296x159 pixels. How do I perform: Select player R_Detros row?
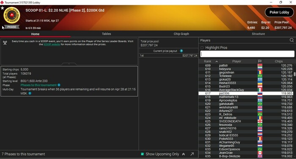coord(246,114)
